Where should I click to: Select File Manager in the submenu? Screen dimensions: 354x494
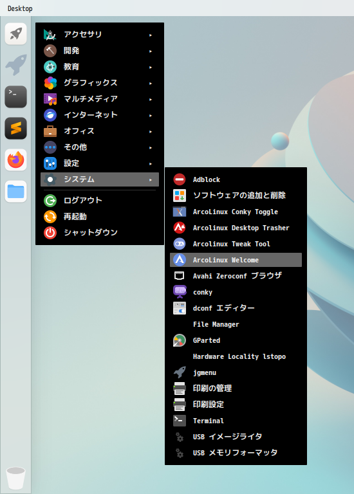coord(236,324)
